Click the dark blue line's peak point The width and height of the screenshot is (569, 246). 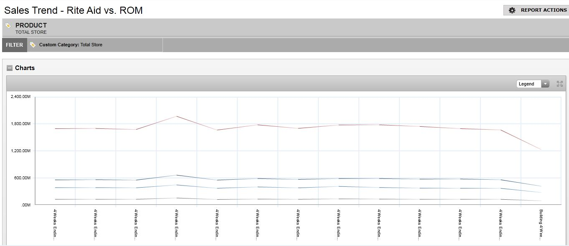coord(177,175)
